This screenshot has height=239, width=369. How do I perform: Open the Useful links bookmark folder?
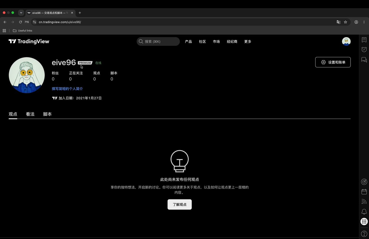pos(22,30)
